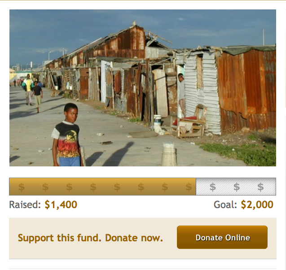
Task: Click the seventh gold dollar sign icon
Action: [165, 187]
